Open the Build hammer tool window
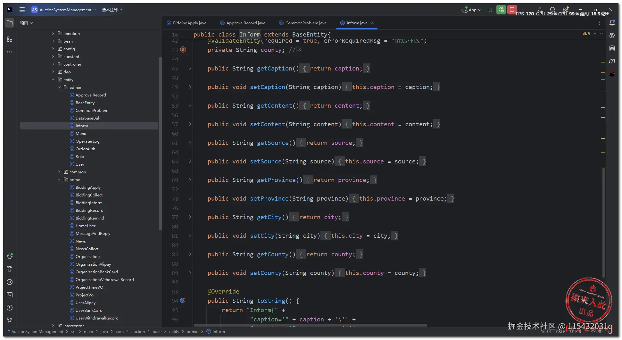 10,269
